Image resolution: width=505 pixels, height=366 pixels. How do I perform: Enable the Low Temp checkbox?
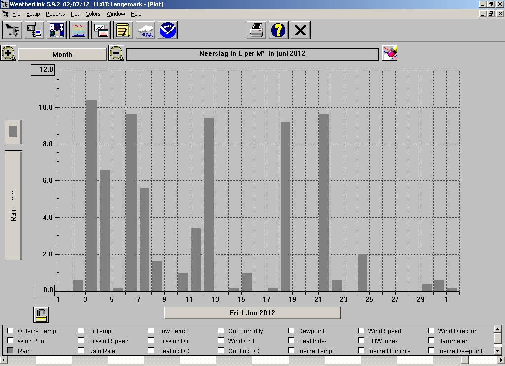(x=151, y=331)
